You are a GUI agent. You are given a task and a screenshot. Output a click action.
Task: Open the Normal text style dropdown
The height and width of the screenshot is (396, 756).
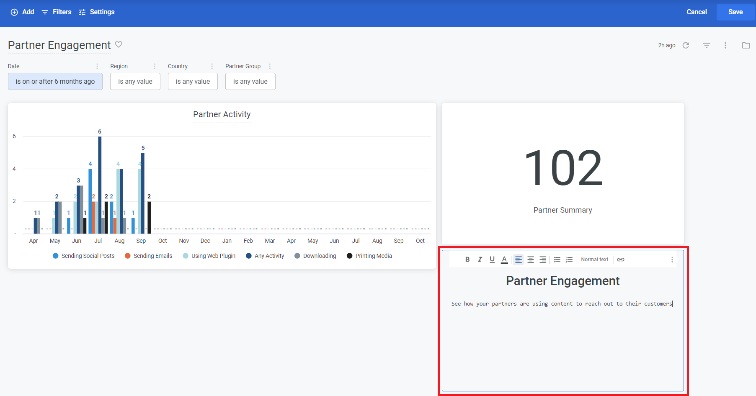[594, 260]
